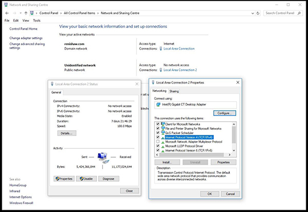Click the Configure button
This screenshot has width=308, height=212.
click(225, 113)
